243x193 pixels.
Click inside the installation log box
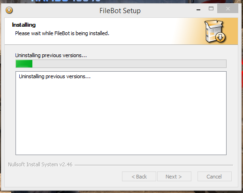coord(121,113)
